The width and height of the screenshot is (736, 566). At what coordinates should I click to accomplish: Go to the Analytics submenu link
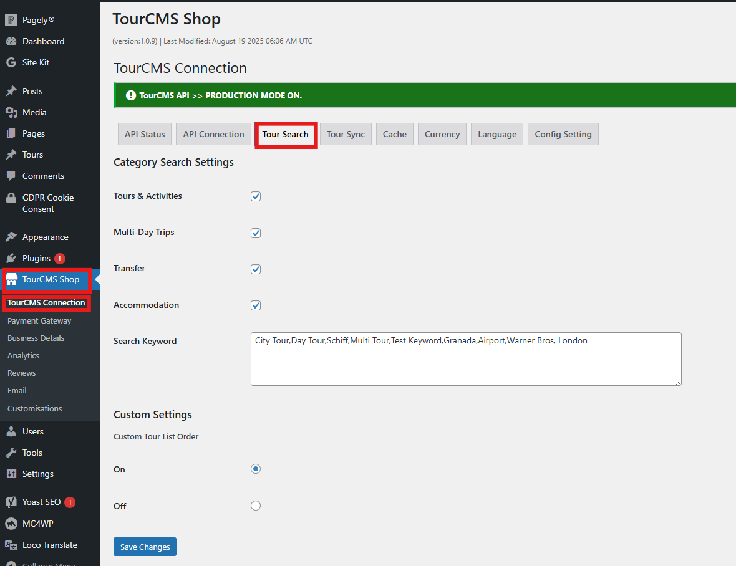pyautogui.click(x=24, y=355)
